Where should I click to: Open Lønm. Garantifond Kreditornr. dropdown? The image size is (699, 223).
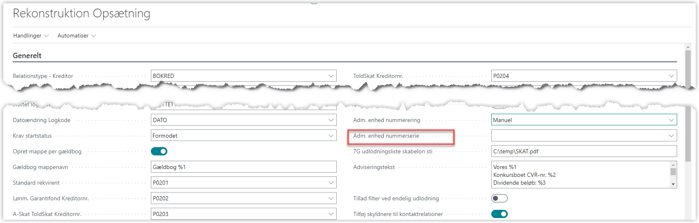click(x=331, y=198)
